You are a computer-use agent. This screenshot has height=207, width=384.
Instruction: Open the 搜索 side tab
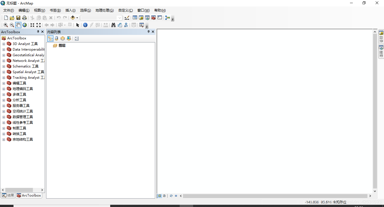pos(381,51)
